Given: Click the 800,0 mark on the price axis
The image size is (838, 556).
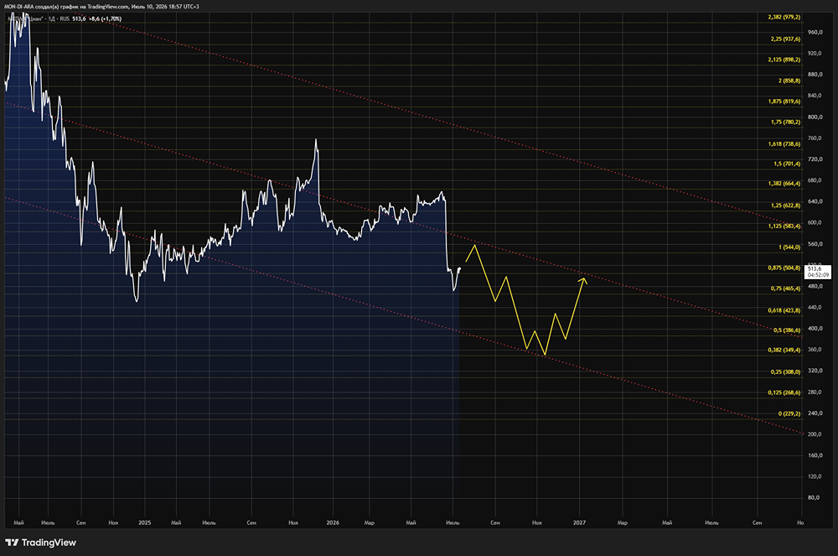Looking at the screenshot, I should tap(815, 117).
